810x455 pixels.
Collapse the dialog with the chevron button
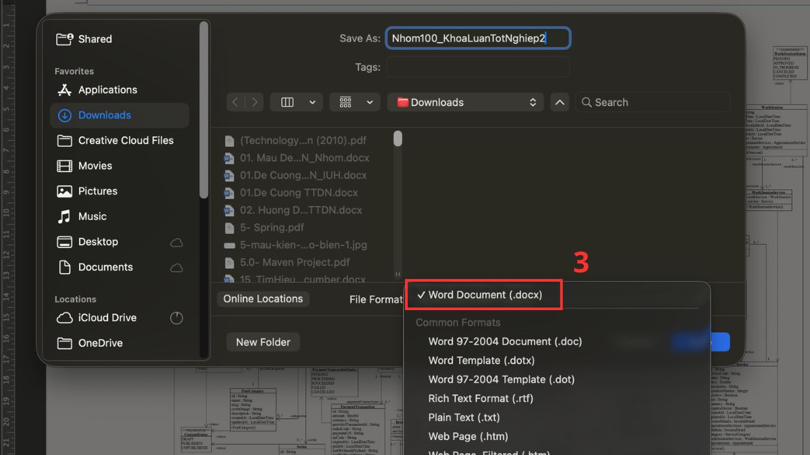[x=560, y=102]
